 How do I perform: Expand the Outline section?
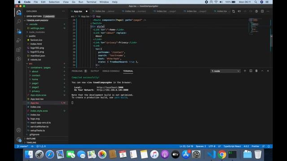(31, 139)
